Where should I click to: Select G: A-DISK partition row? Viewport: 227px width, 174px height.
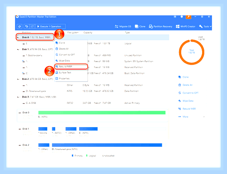click(93, 103)
